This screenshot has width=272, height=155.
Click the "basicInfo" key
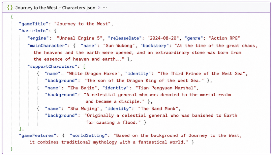(34, 31)
